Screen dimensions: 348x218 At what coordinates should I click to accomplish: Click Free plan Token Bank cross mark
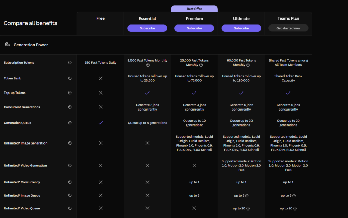[101, 78]
